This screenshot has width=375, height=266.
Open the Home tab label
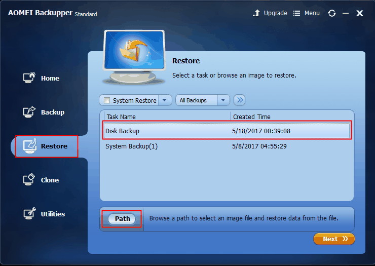50,78
